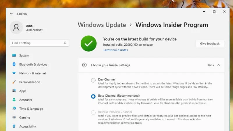Return to Windows Update breadcrumb
The height and width of the screenshot is (131, 233).
pos(102,25)
